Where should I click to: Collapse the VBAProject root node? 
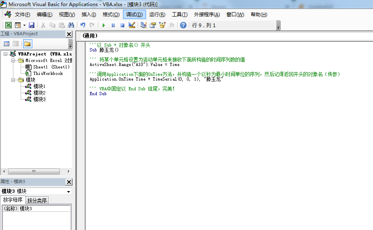[6, 54]
